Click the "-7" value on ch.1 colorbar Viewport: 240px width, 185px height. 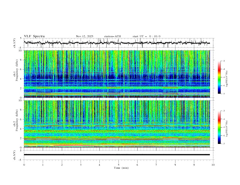pos(224,94)
